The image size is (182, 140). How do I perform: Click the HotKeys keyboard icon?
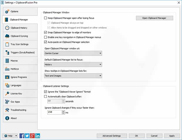click(7, 69)
